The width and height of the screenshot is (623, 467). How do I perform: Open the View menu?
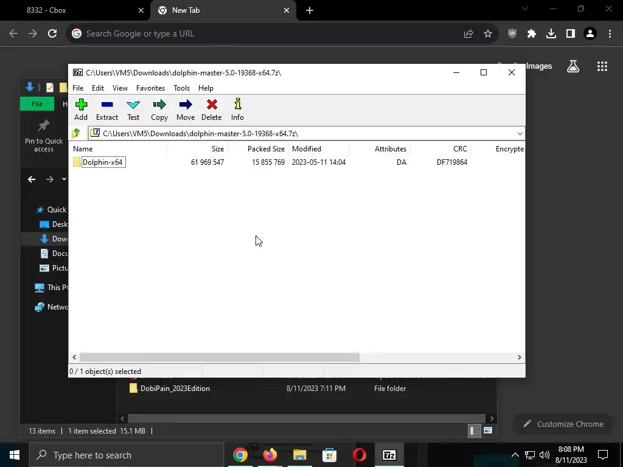click(120, 88)
